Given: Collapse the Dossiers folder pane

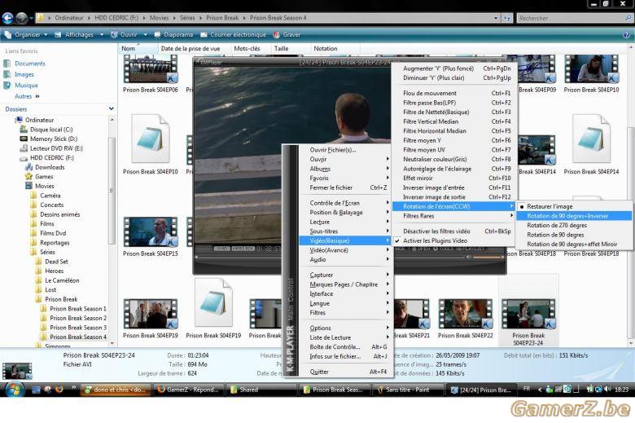Looking at the screenshot, I should 111,108.
